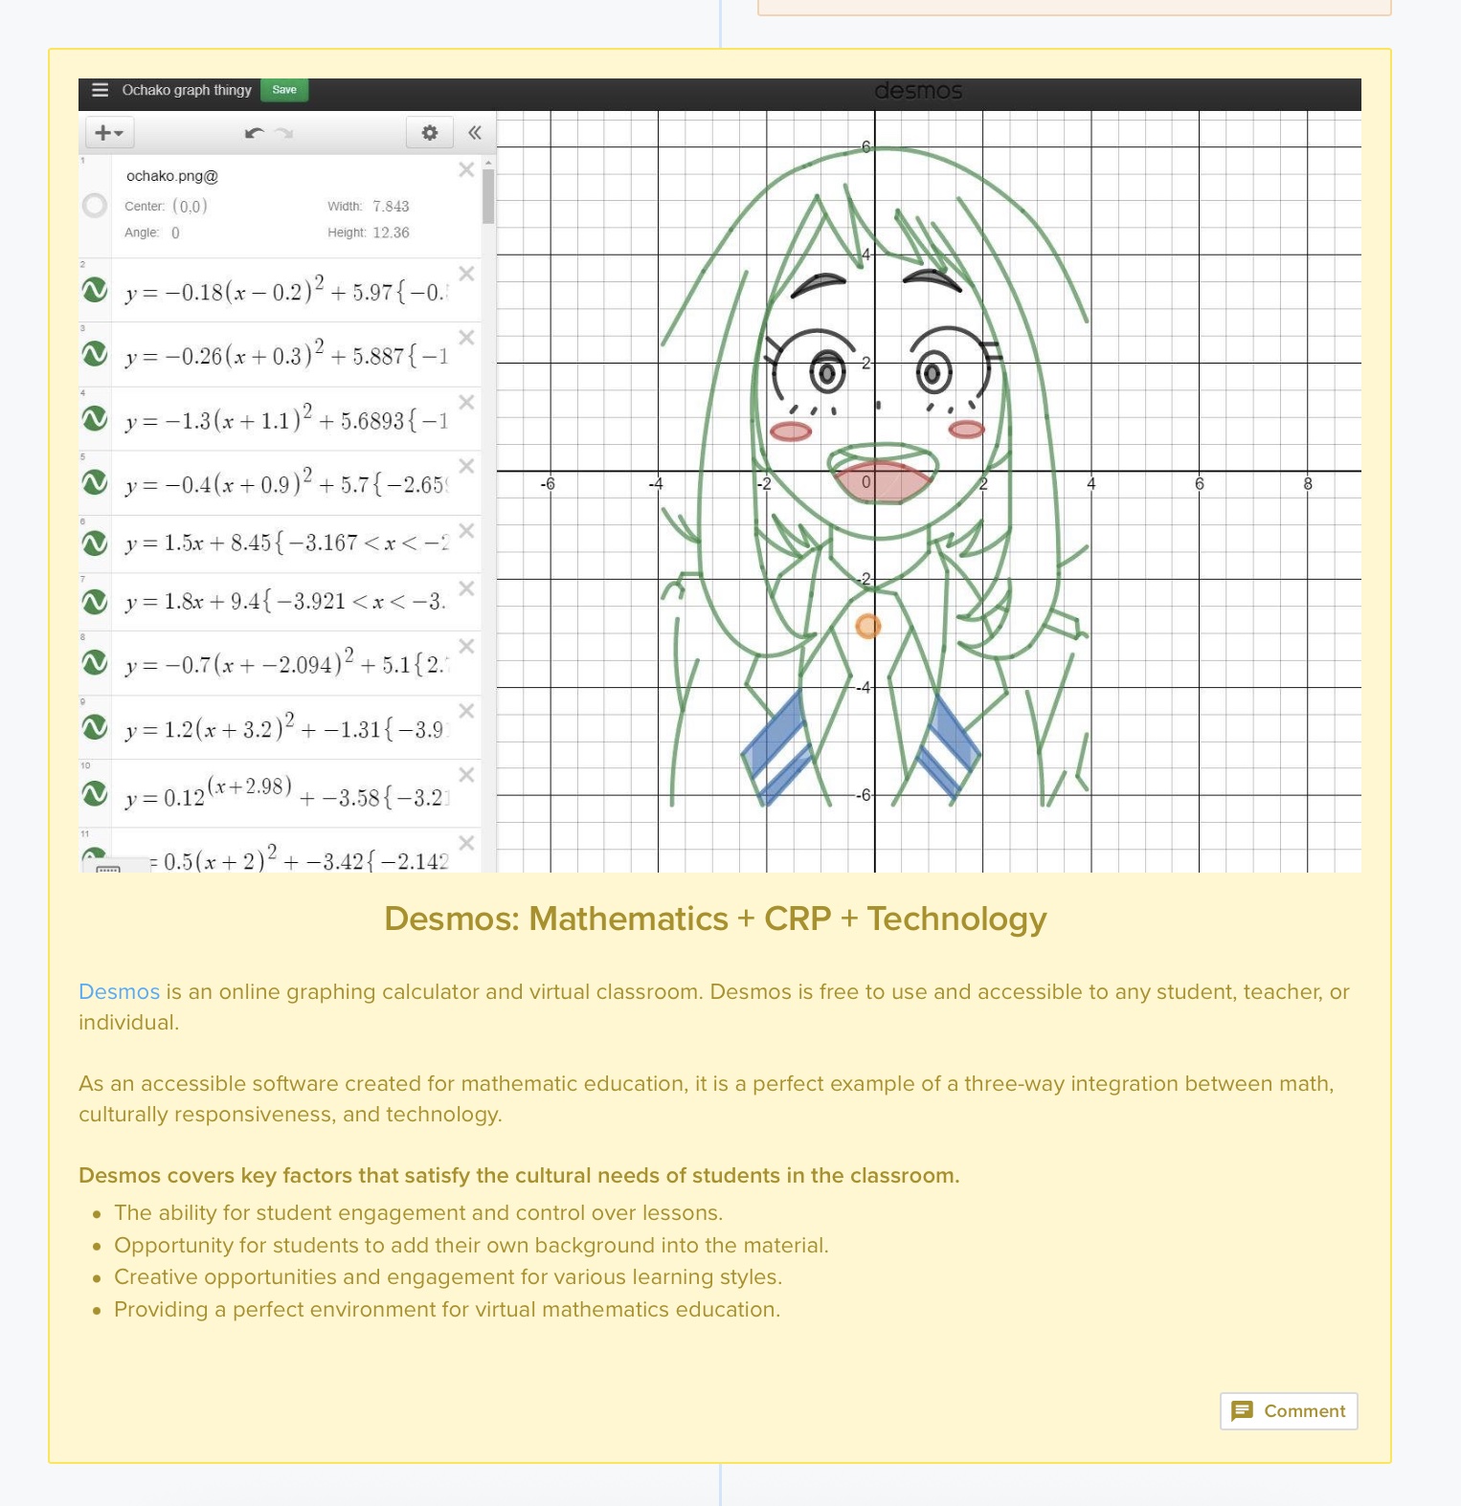1461x1506 pixels.
Task: Click the Ochako graph thingy title
Action: tap(187, 90)
